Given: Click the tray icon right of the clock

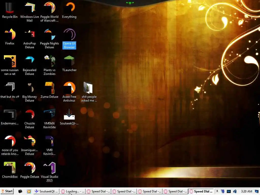Looking at the screenshot, I should (x=257, y=191).
